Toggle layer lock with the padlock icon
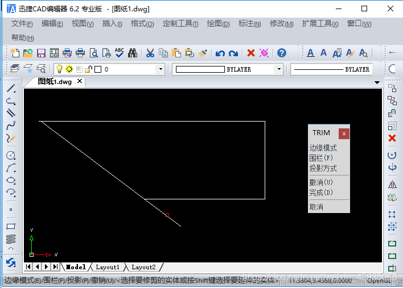 [x=88, y=69]
